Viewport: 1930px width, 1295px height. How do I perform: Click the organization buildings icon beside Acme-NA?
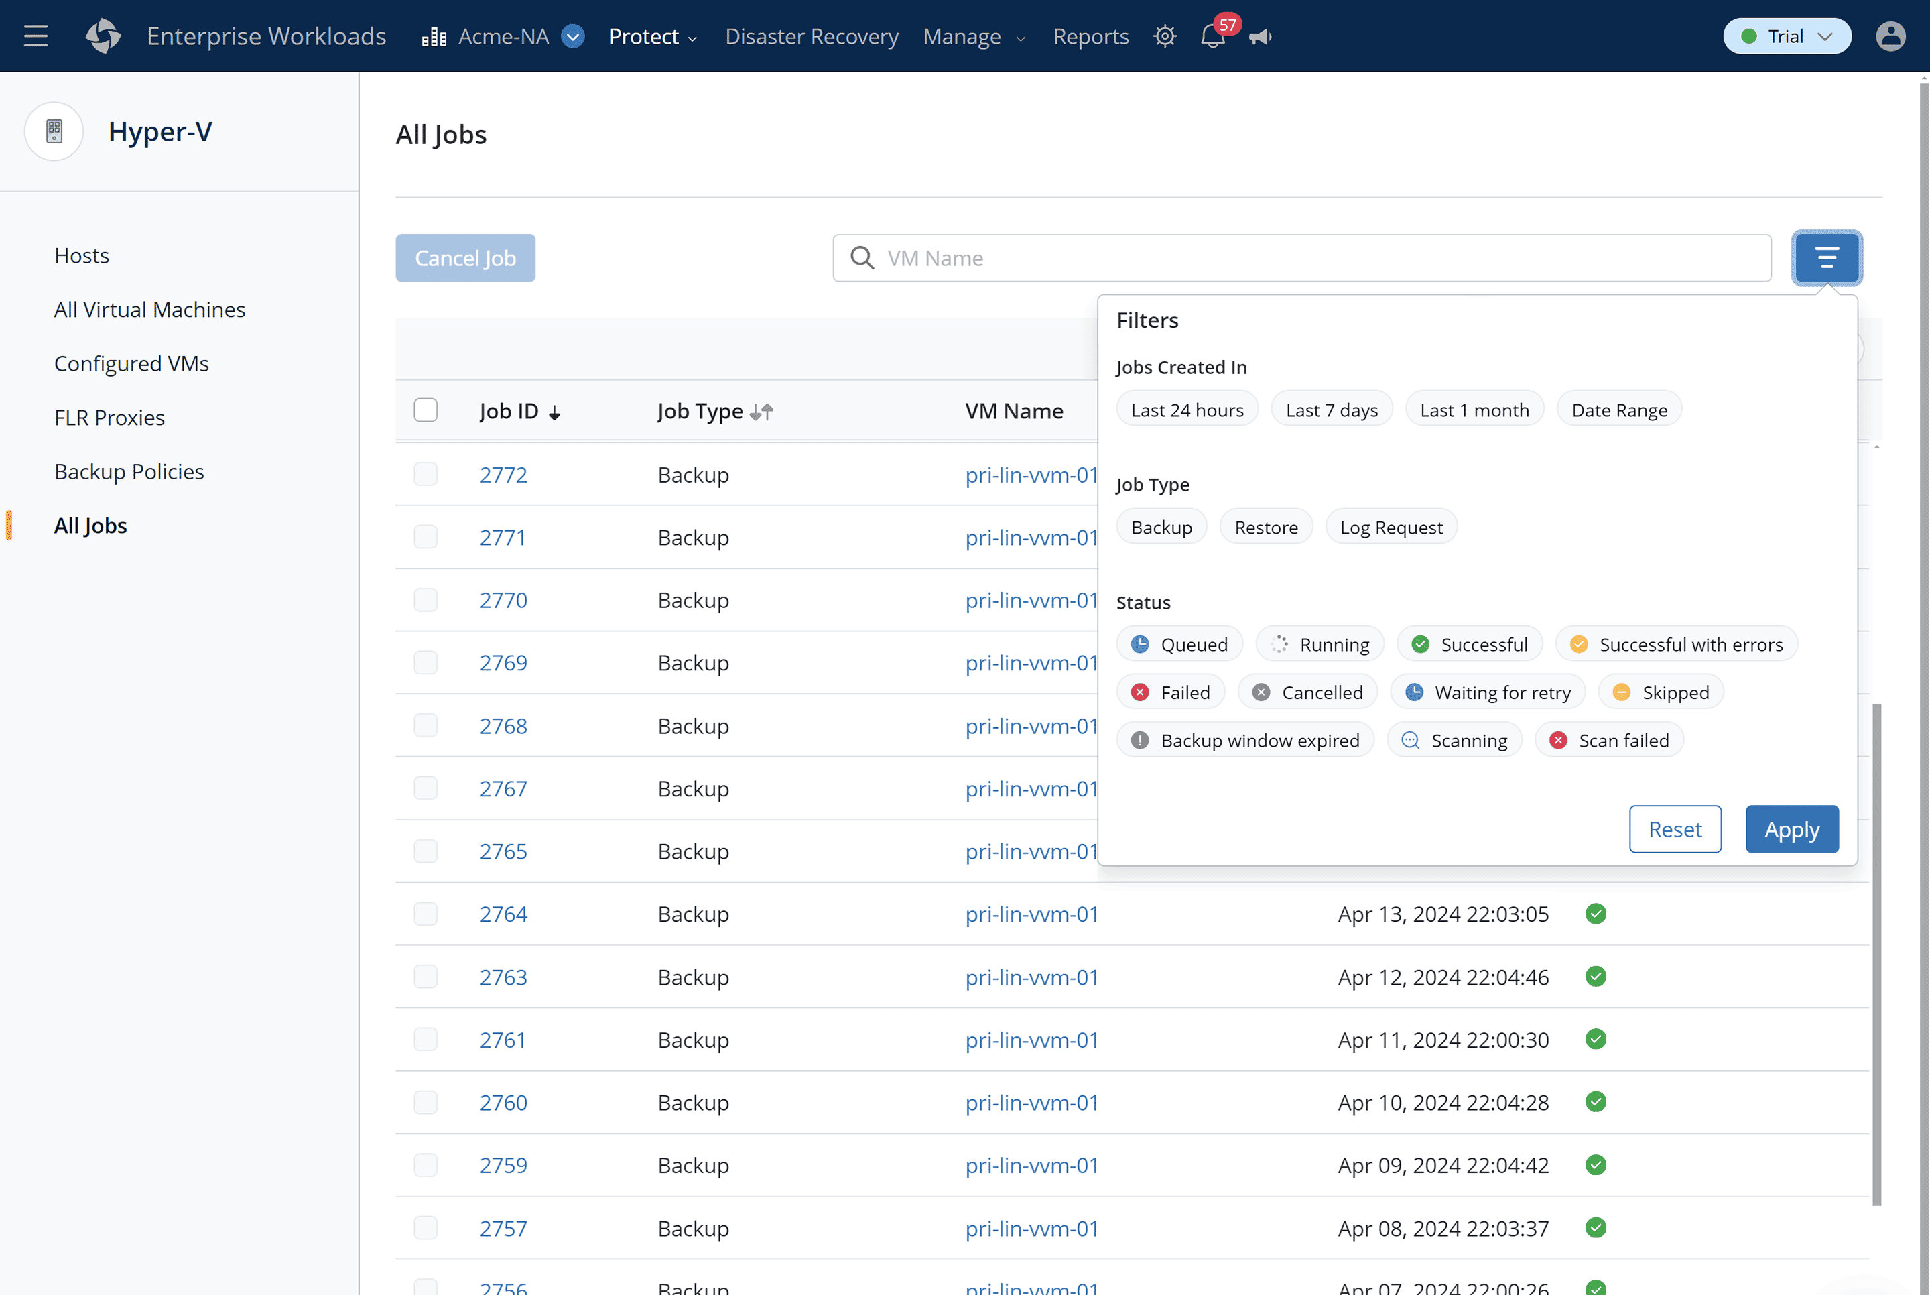434,36
